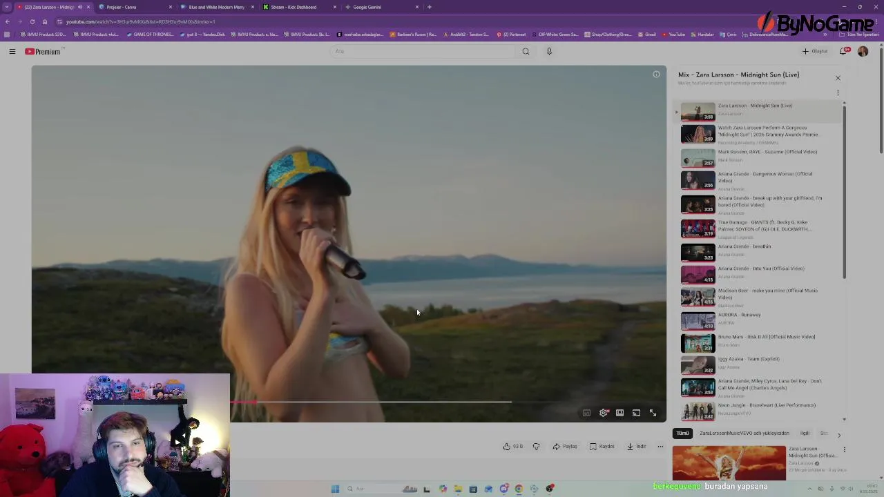Cast the video to a TV
The height and width of the screenshot is (497, 884).
[637, 413]
